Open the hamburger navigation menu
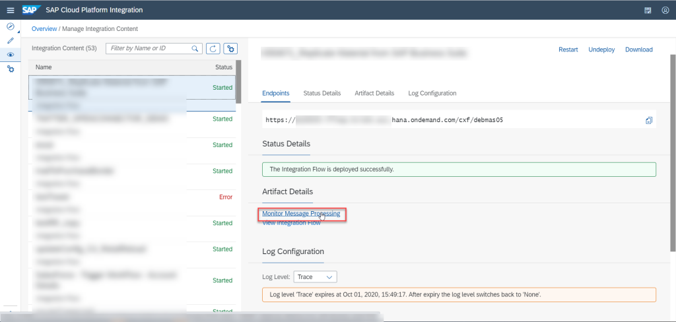676x322 pixels. [x=11, y=10]
